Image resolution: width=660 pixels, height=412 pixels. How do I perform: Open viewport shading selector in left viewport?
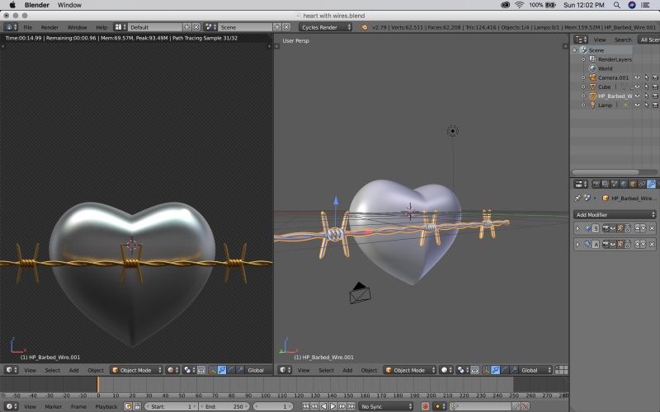pyautogui.click(x=172, y=370)
